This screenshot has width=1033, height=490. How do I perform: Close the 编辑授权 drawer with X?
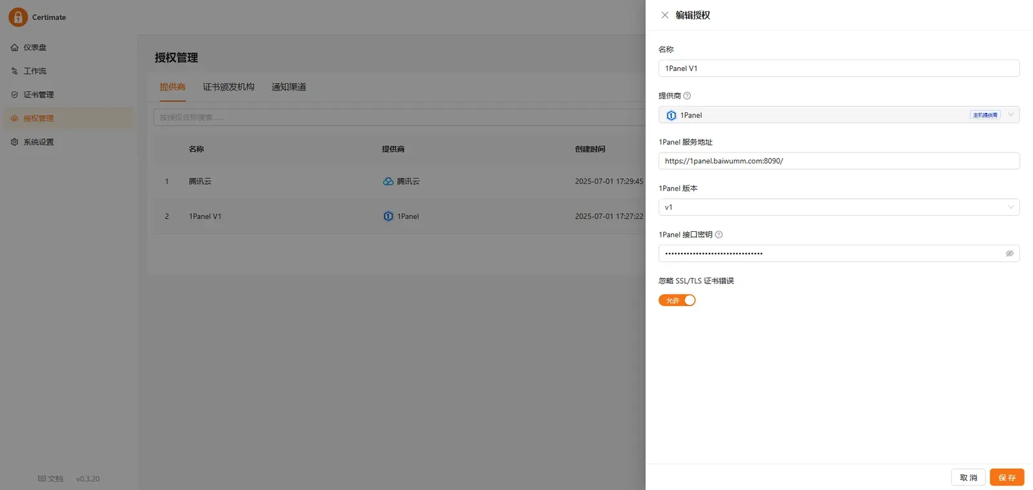tap(665, 15)
